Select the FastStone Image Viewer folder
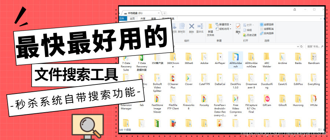This screenshot has height=140, width=330. pyautogui.click(x=157, y=104)
